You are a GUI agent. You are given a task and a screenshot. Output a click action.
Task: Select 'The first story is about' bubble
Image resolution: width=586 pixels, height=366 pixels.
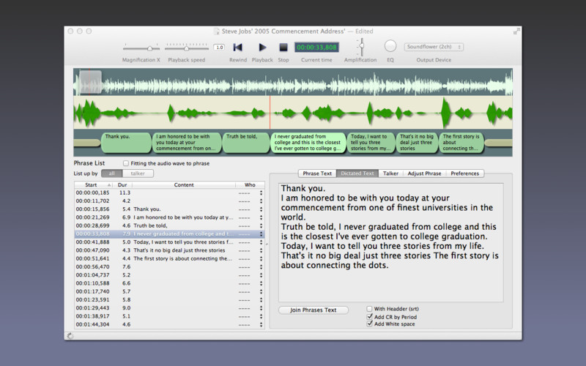(461, 143)
